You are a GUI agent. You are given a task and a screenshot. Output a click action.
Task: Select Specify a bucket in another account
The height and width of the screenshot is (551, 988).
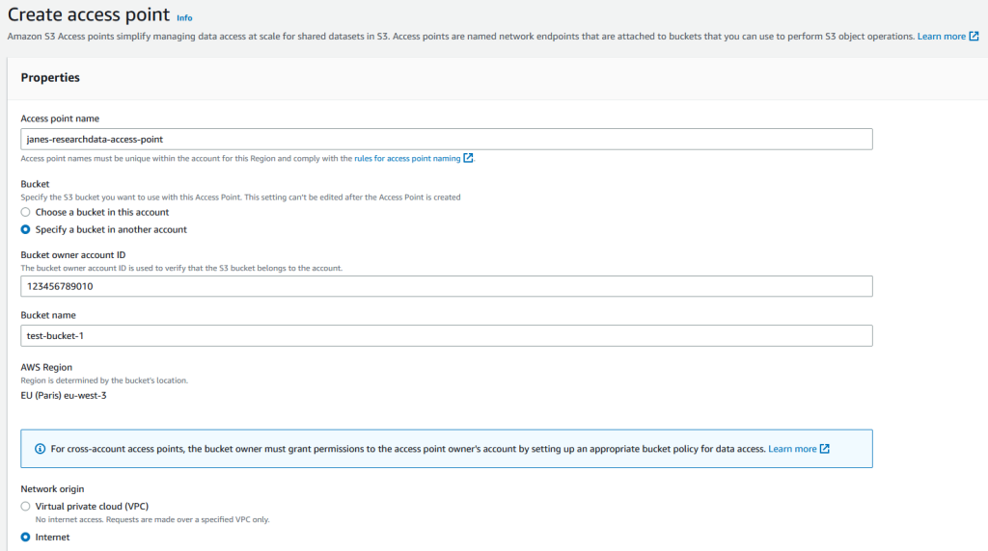(x=25, y=229)
